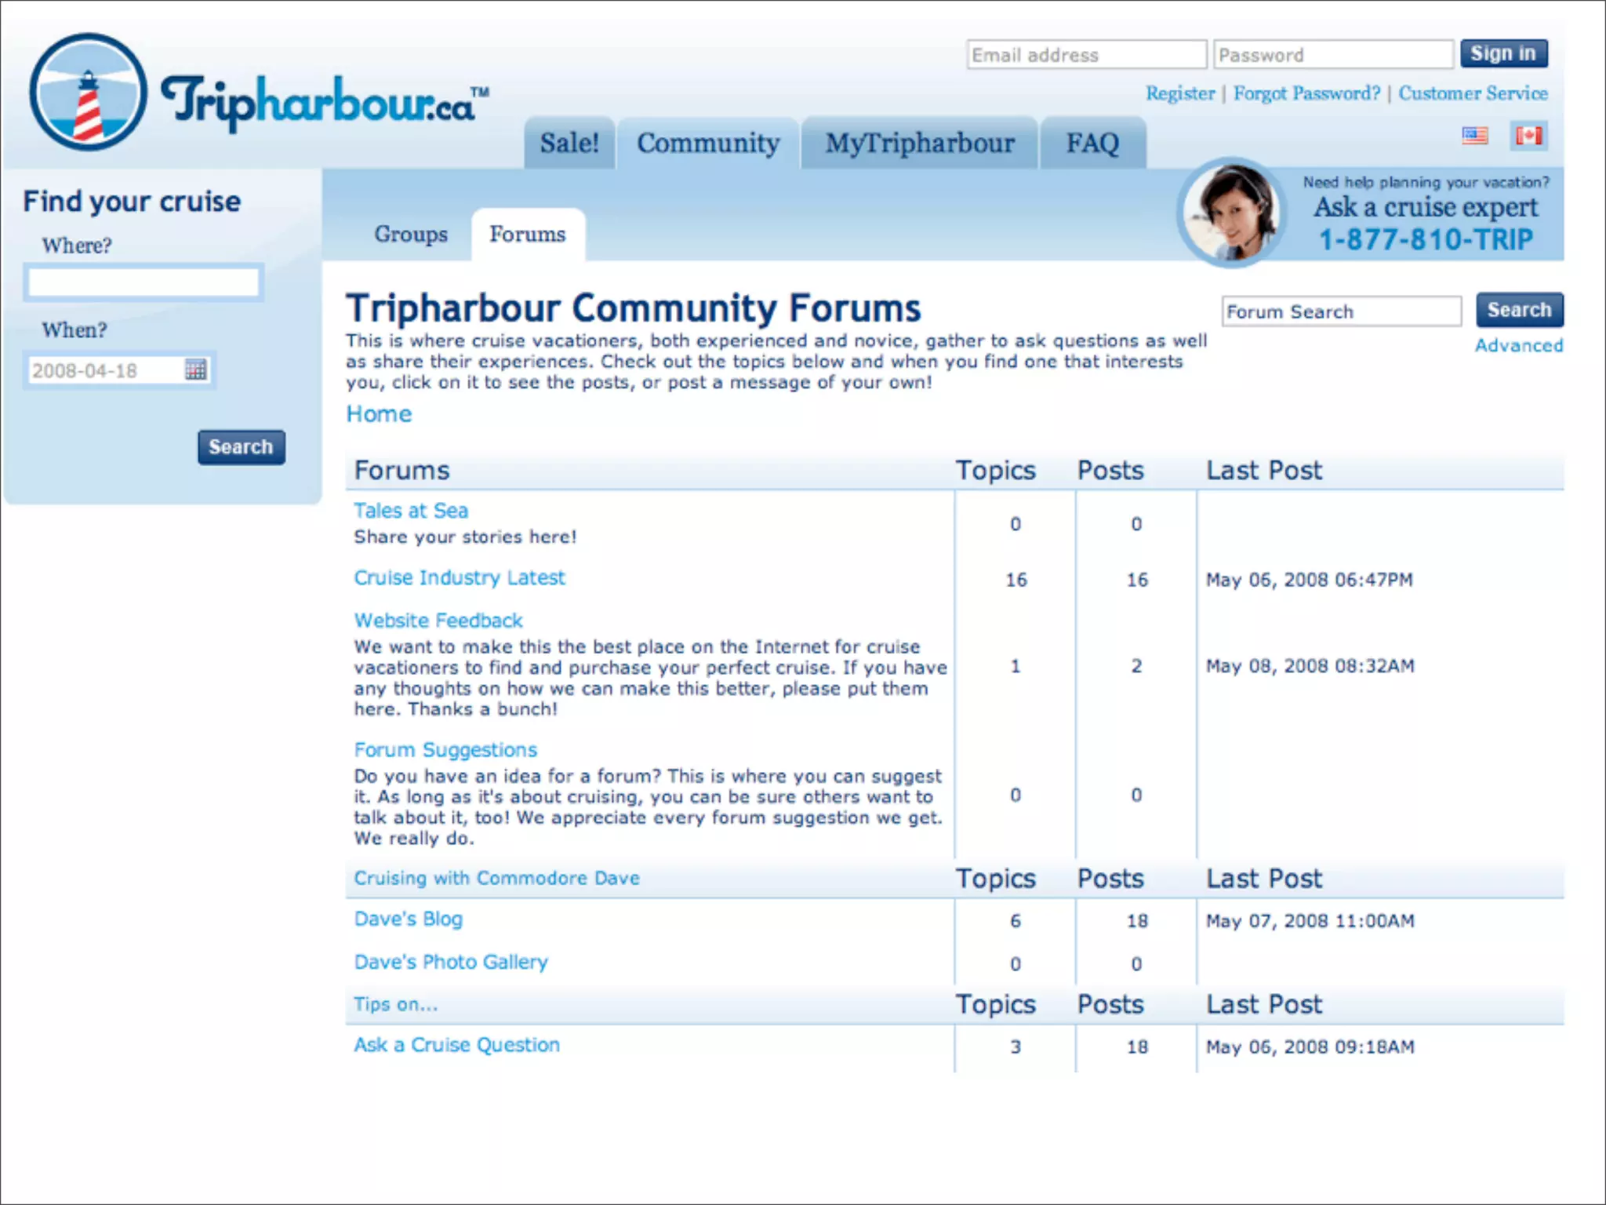Screen dimensions: 1606x1205
Task: Click the Find your cruise heading
Action: tap(132, 202)
